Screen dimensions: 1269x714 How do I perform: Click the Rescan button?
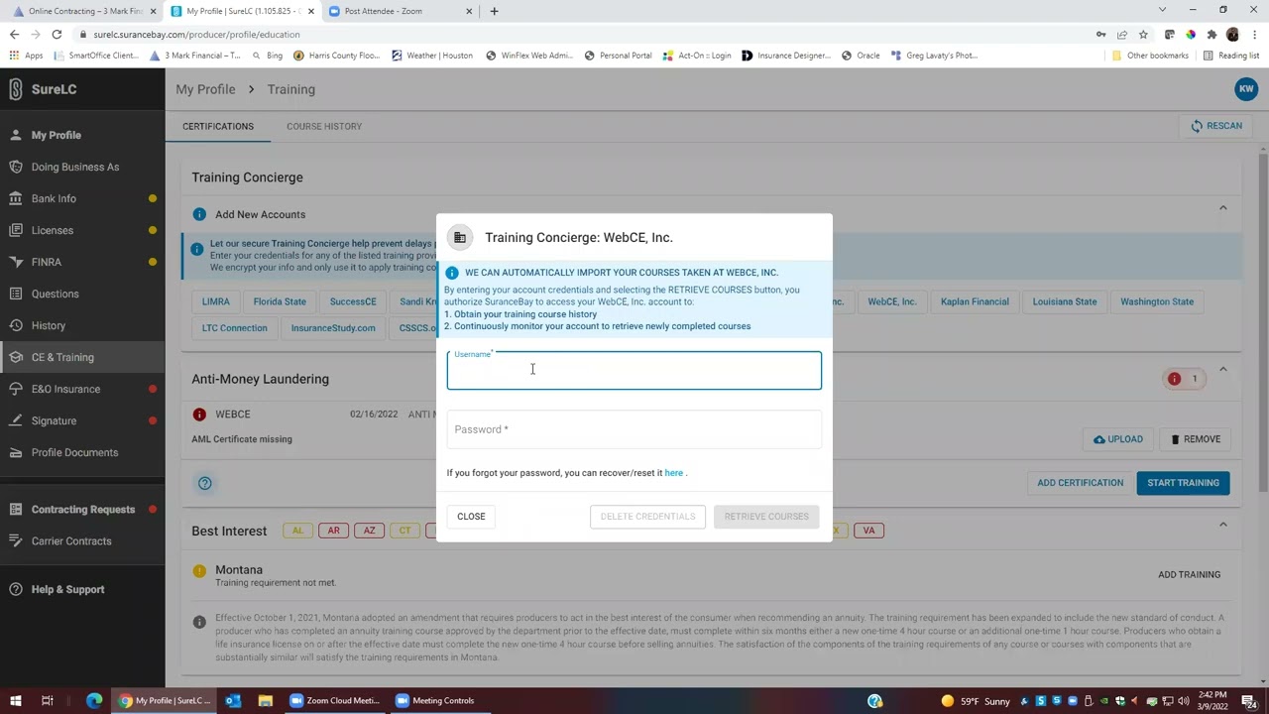1216,126
